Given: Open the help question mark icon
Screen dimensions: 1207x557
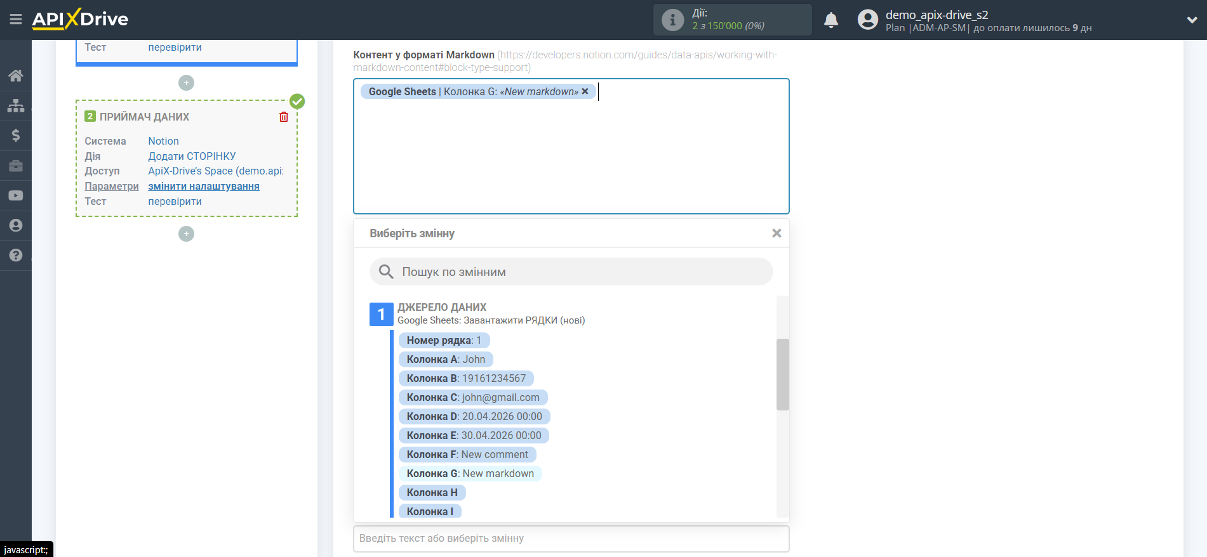Looking at the screenshot, I should (16, 255).
